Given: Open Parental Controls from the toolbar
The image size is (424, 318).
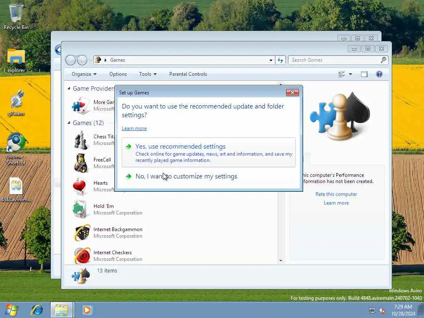Looking at the screenshot, I should pyautogui.click(x=188, y=74).
